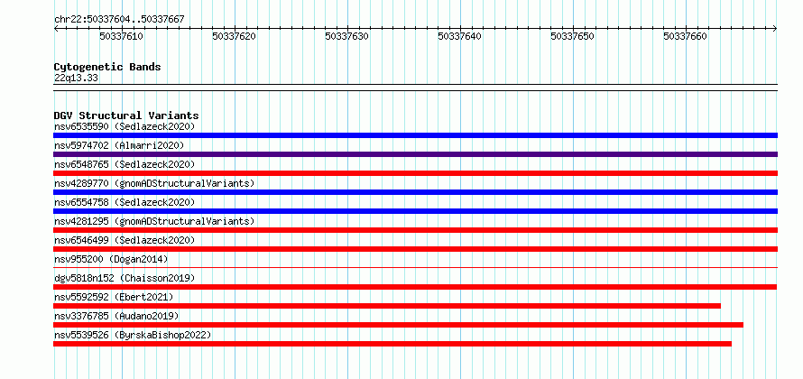Select the thin red nsv955200 variant line
Screen dimensions: 803x379
pyautogui.click(x=415, y=267)
